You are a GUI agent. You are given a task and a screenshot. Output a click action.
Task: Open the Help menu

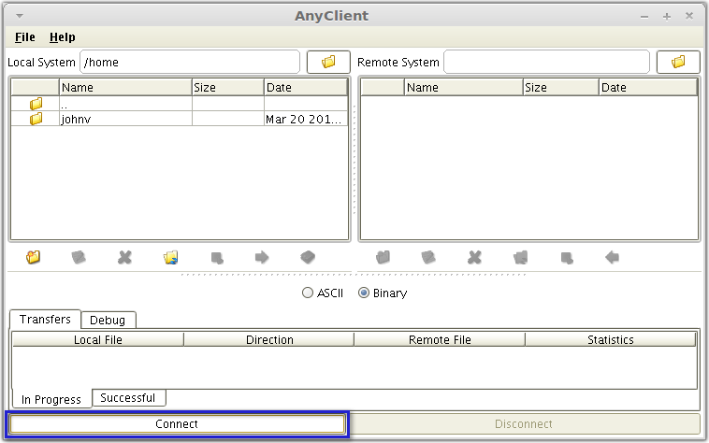tap(63, 37)
